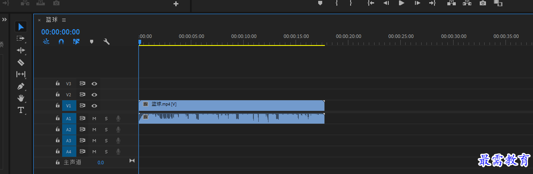Select the Razor tool
This screenshot has height=174, width=533.
pyautogui.click(x=21, y=62)
